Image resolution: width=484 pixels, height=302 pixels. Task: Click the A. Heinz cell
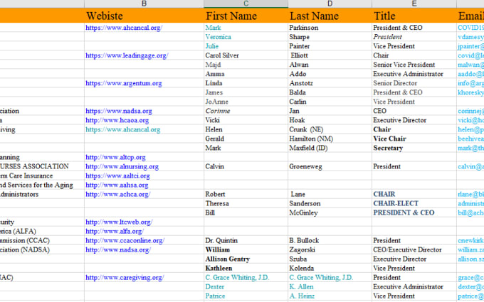pos(330,296)
